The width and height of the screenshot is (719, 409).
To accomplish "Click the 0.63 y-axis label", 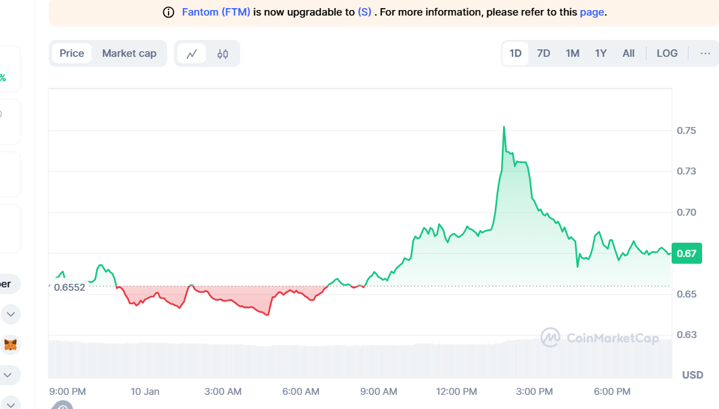I will point(686,335).
